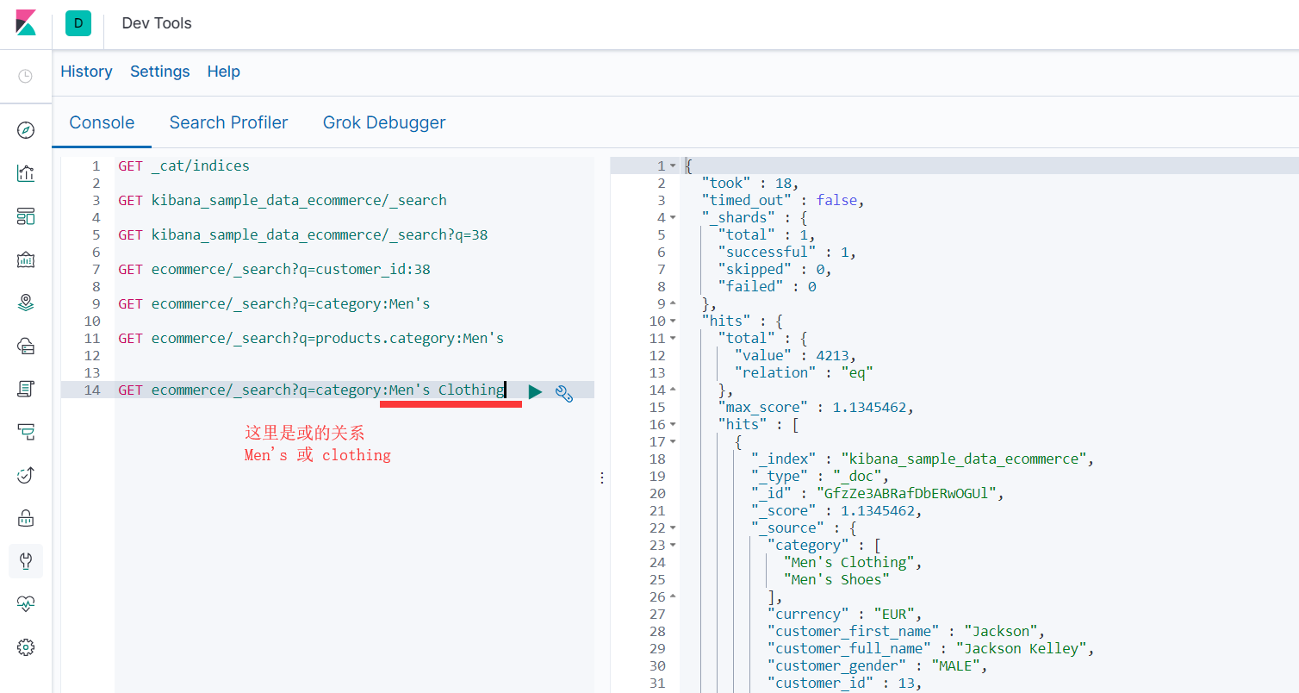Click the Dev Tools breadcrumb title
1299x693 pixels.
click(x=157, y=23)
